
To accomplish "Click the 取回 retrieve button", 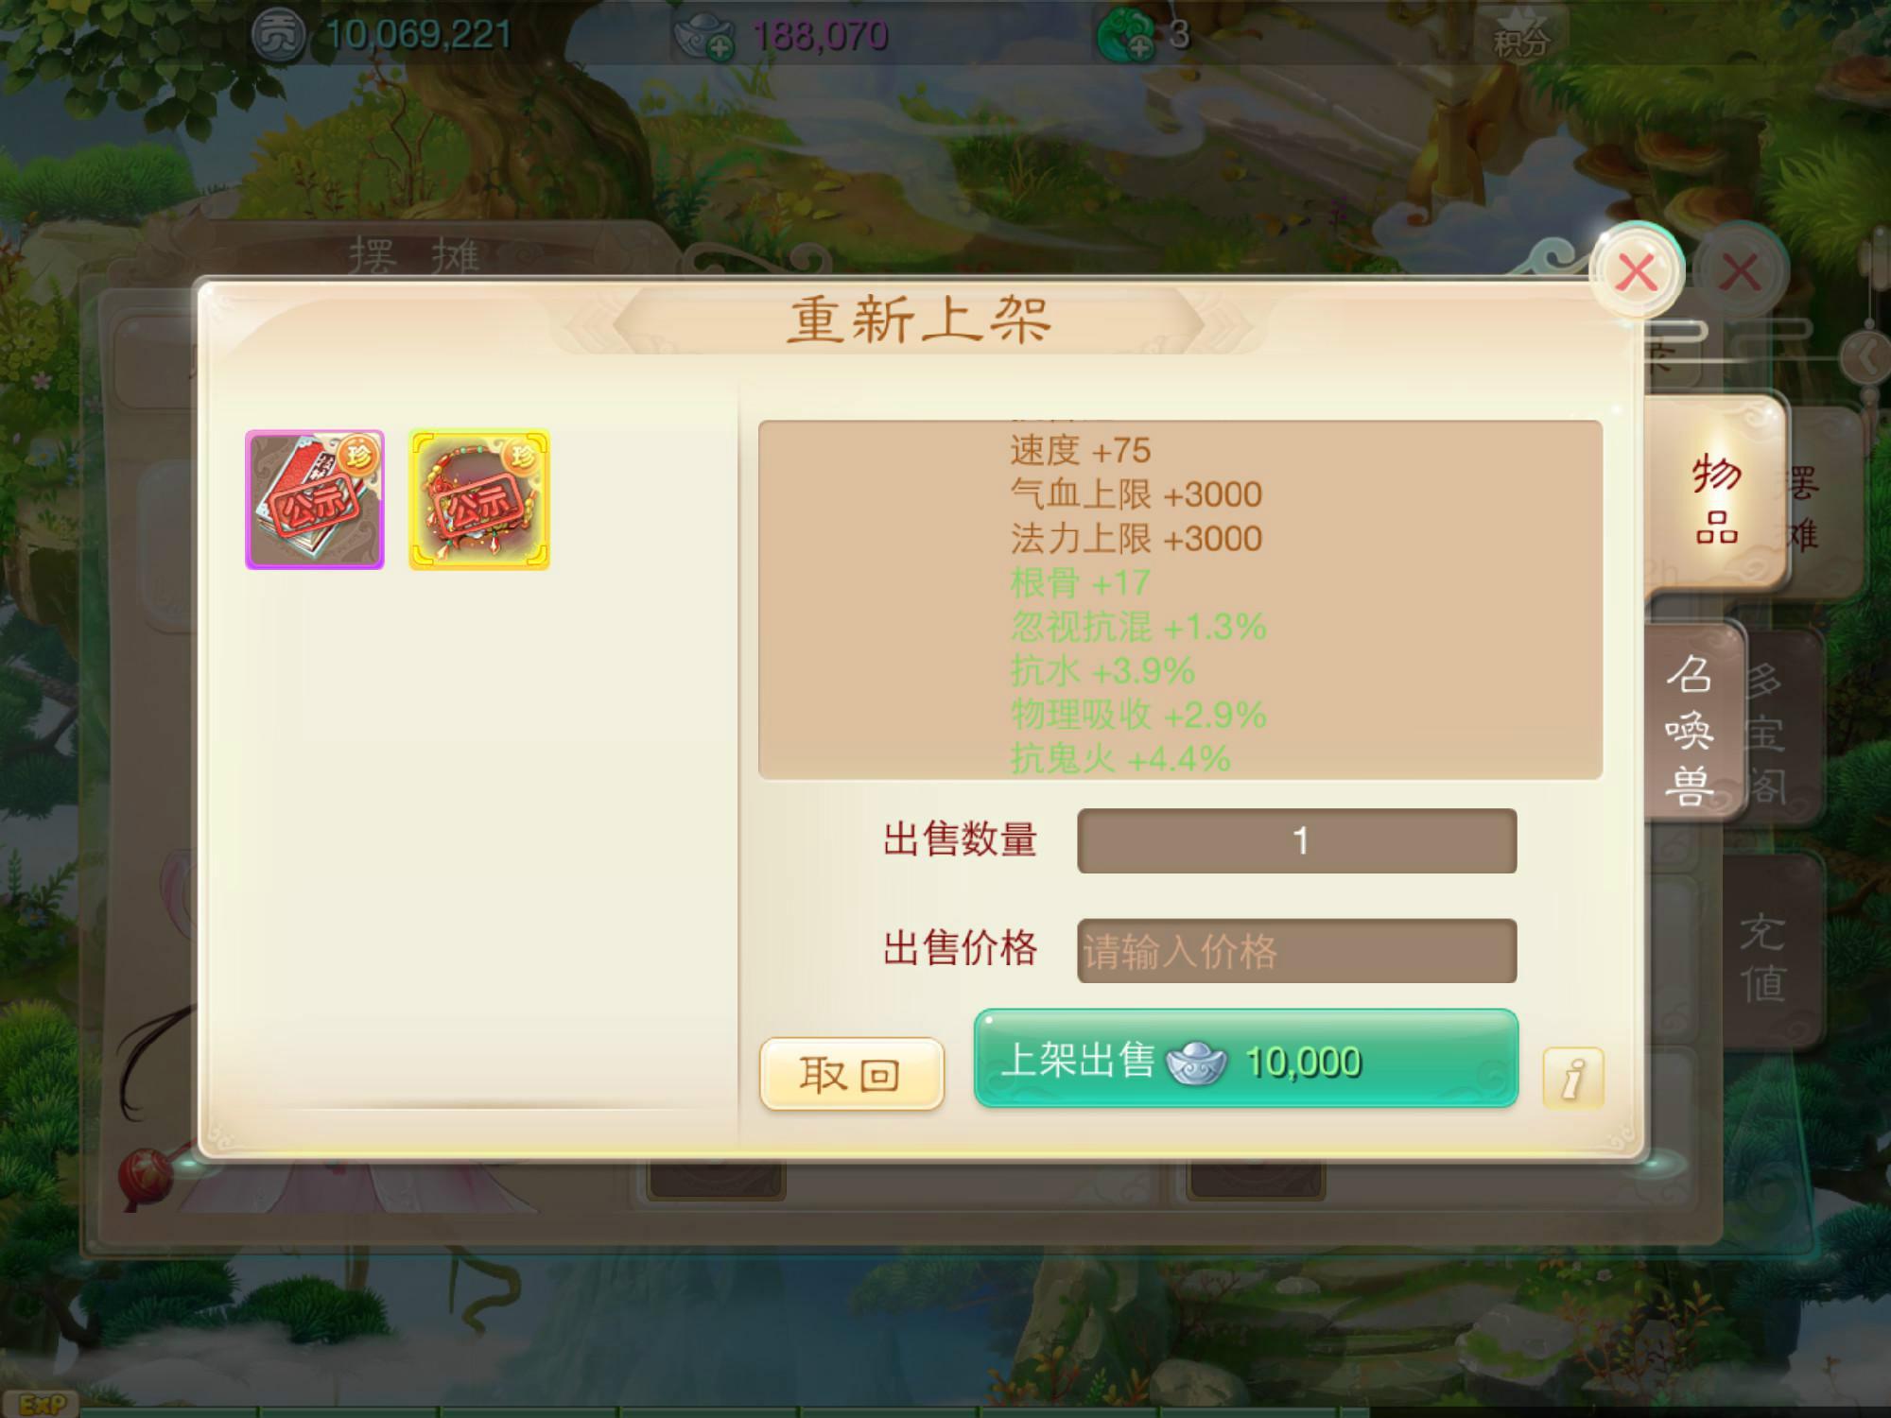I will coord(851,1074).
